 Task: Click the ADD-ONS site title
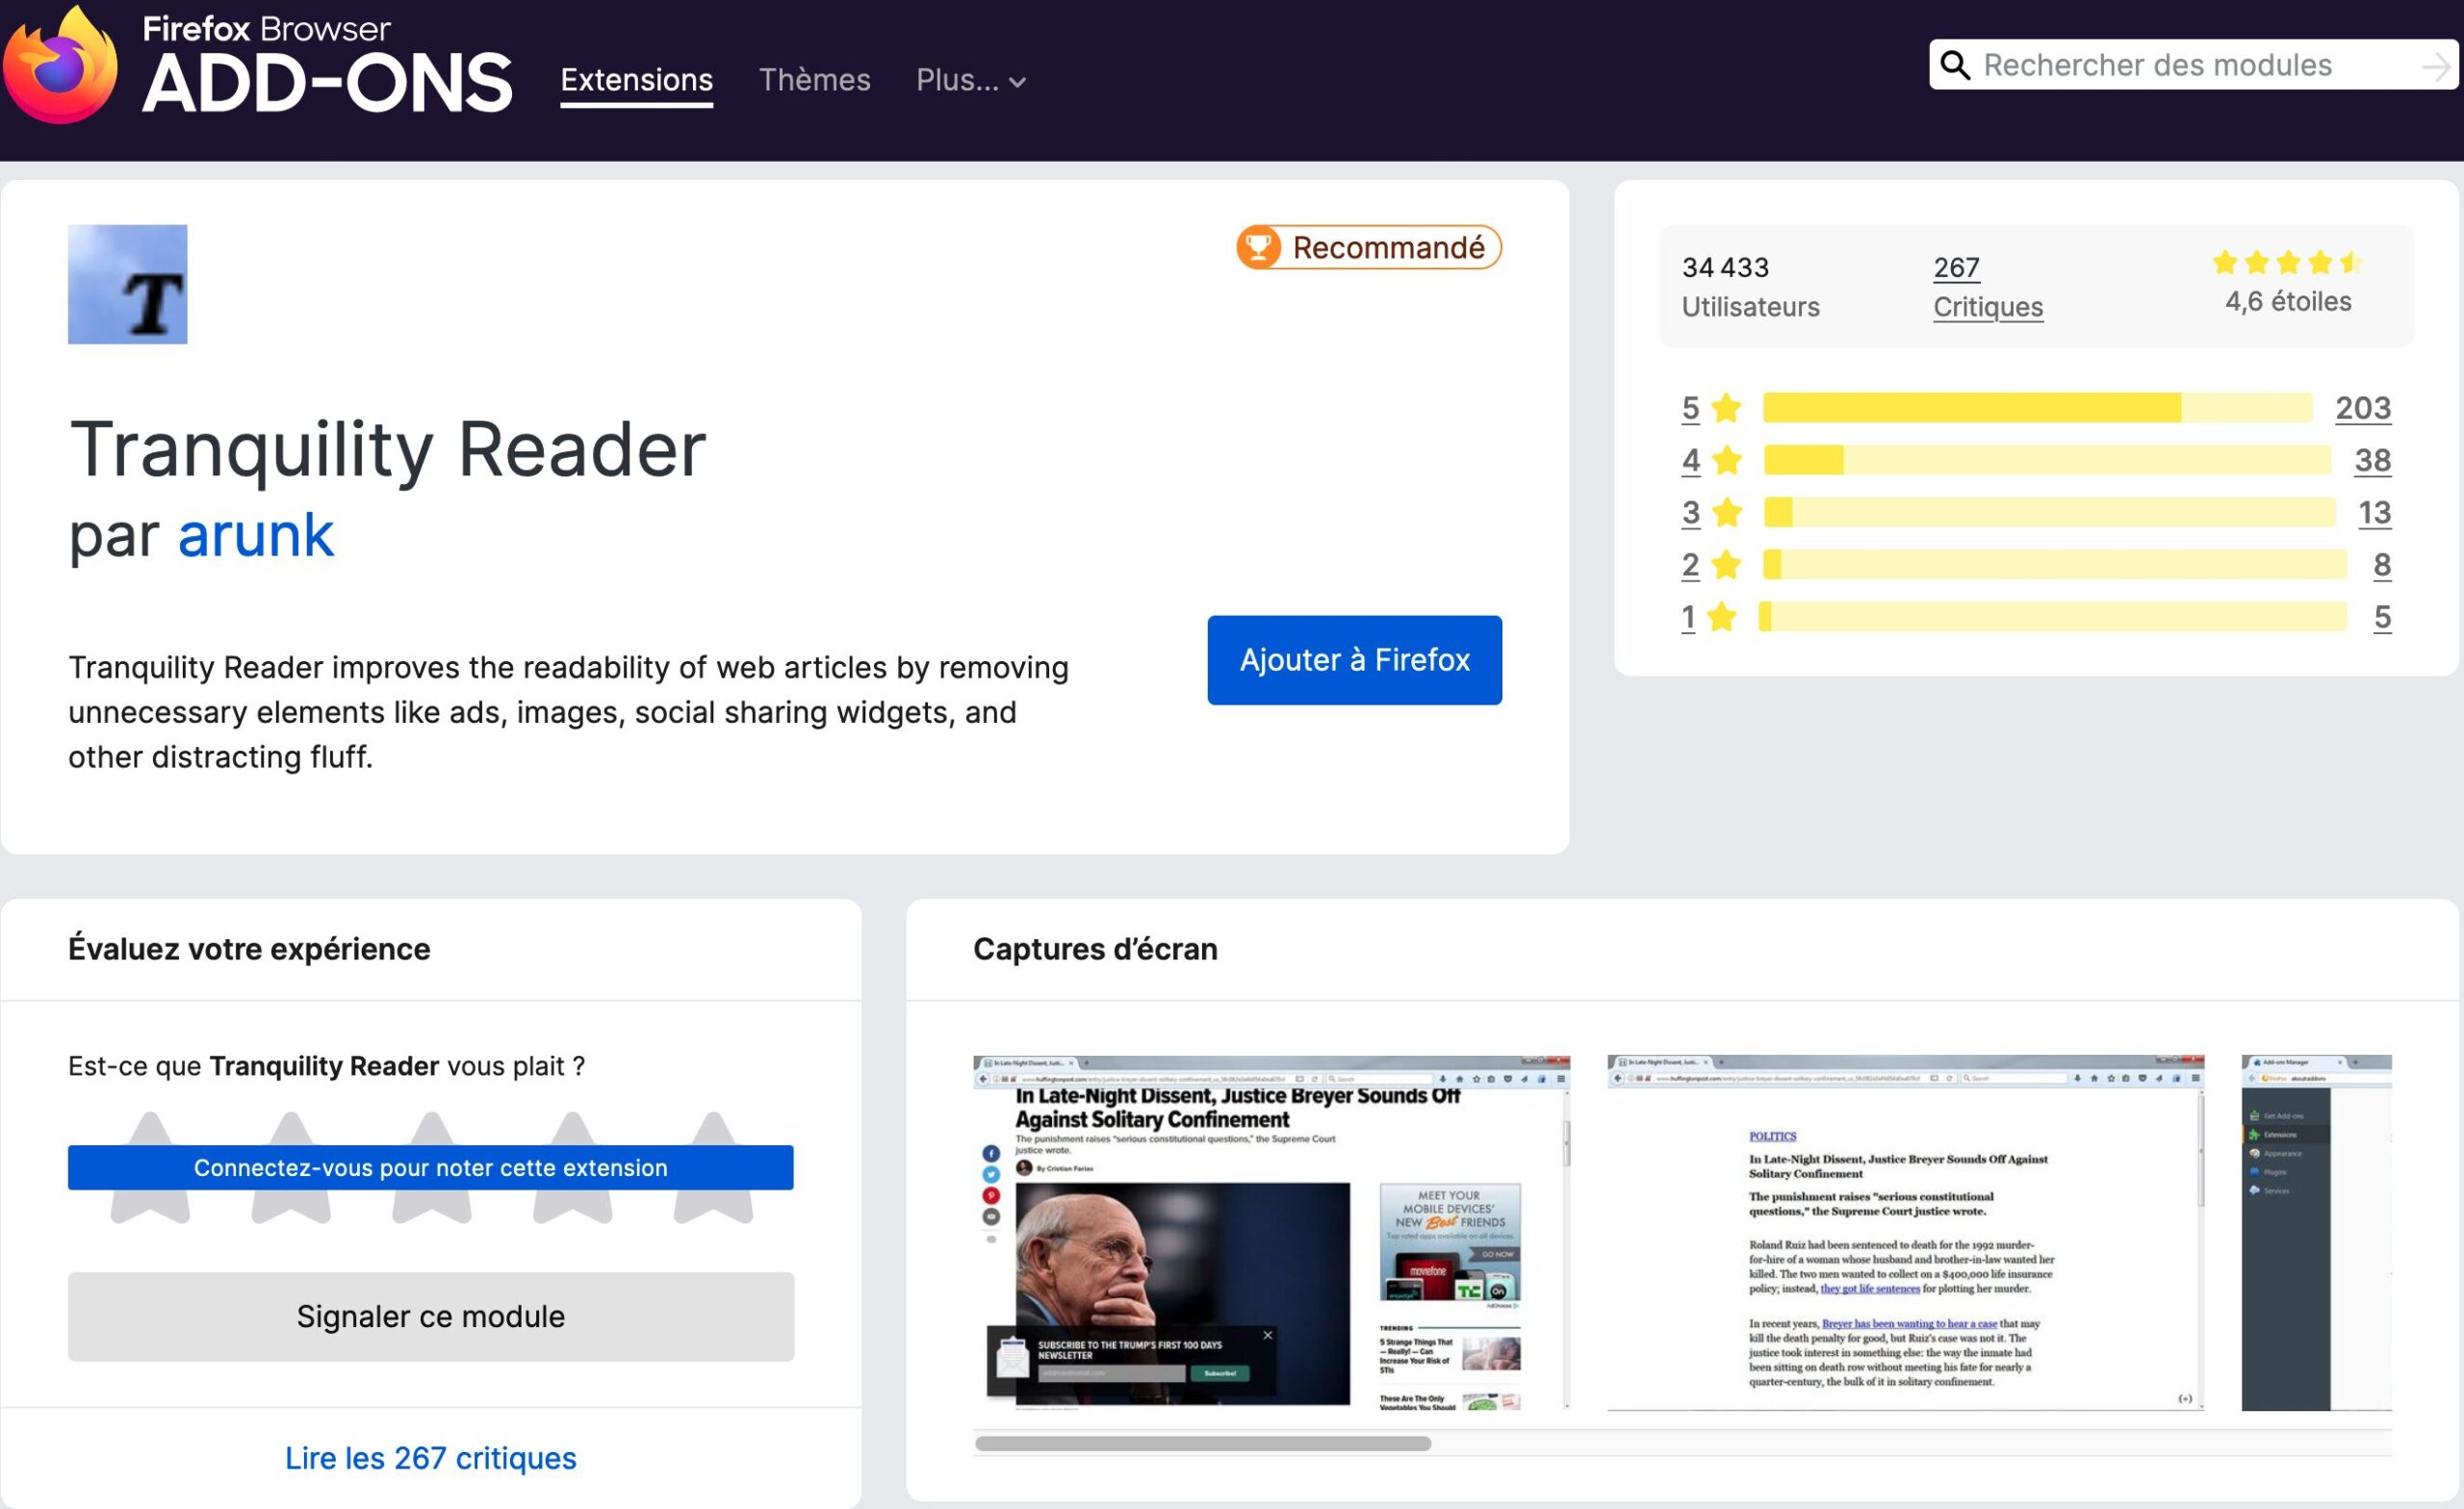327,83
